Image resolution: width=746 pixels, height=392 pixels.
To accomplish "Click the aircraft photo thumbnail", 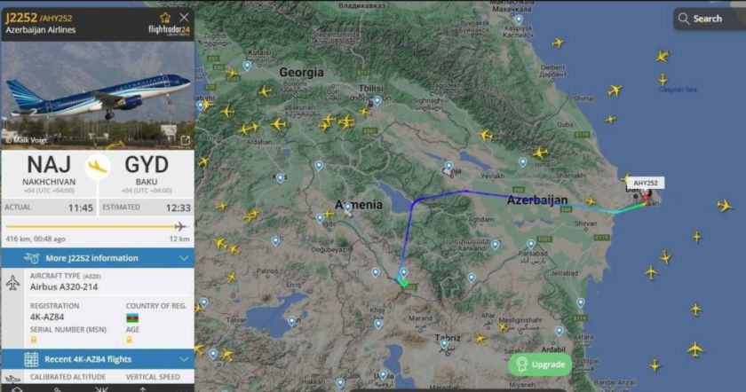I will point(98,95).
